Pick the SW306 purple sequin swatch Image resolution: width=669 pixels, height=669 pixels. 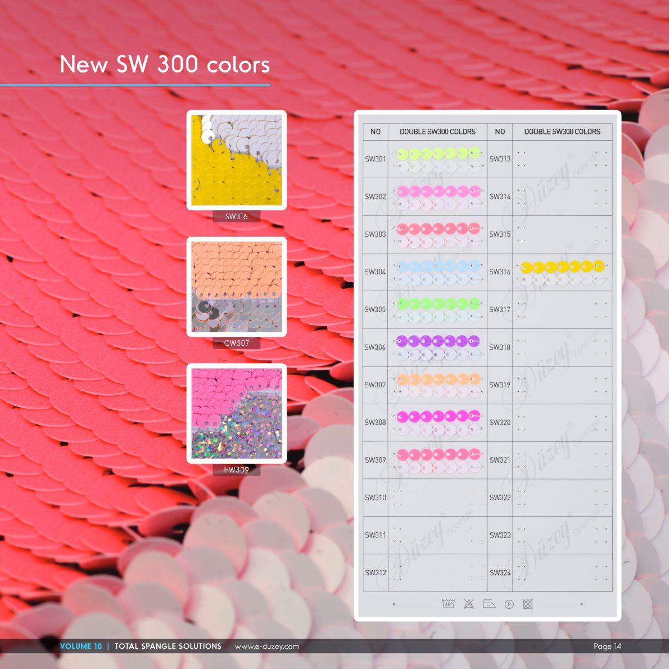coord(437,347)
